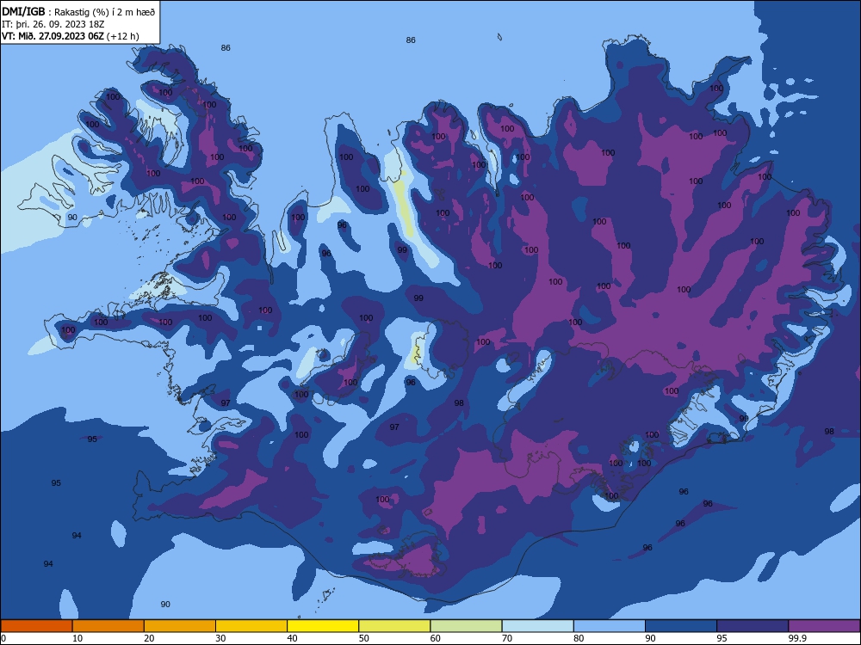Pick the purple above-99.9 legend swatch
861x645 pixels.
click(824, 626)
